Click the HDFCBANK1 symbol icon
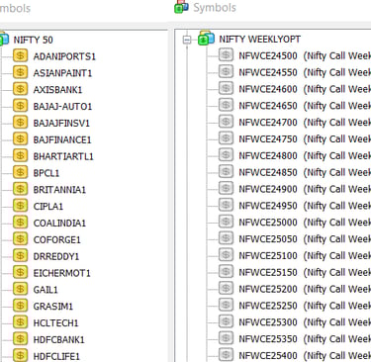 click(x=20, y=339)
